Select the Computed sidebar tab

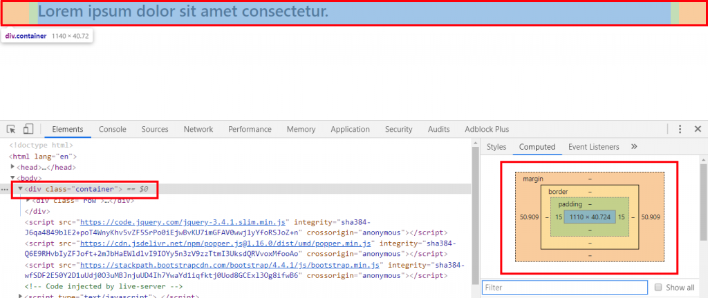point(537,147)
